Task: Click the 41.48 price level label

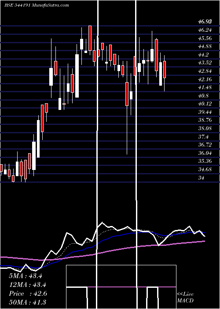Action: (x=205, y=87)
